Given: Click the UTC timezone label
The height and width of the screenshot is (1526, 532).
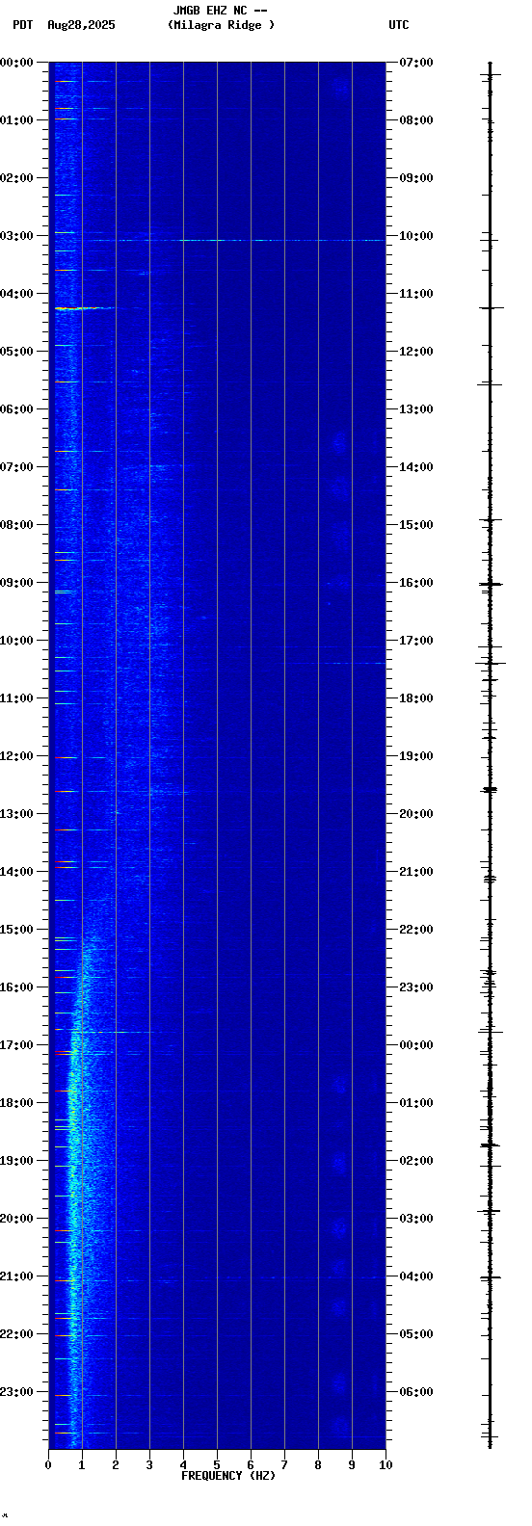Looking at the screenshot, I should 399,25.
